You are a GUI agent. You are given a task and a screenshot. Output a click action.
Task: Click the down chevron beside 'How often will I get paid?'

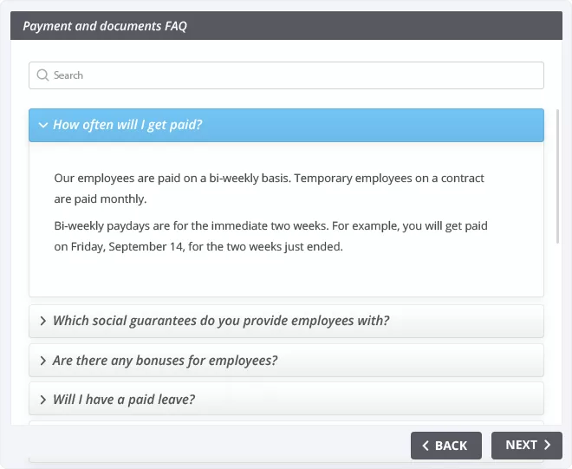coord(43,125)
